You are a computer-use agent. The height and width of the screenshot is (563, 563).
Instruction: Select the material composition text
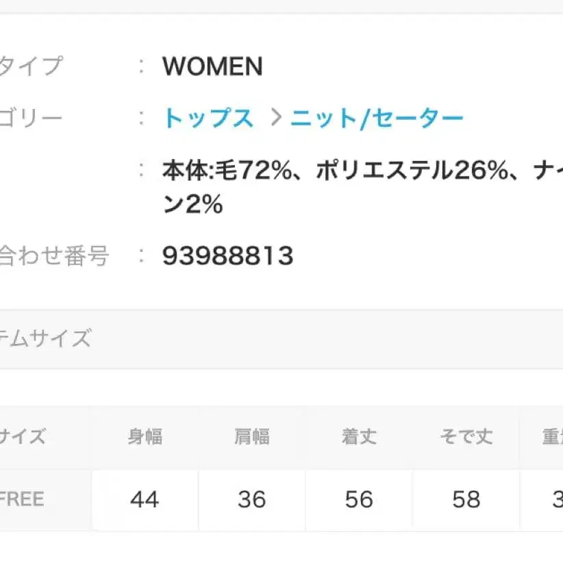[x=308, y=168]
